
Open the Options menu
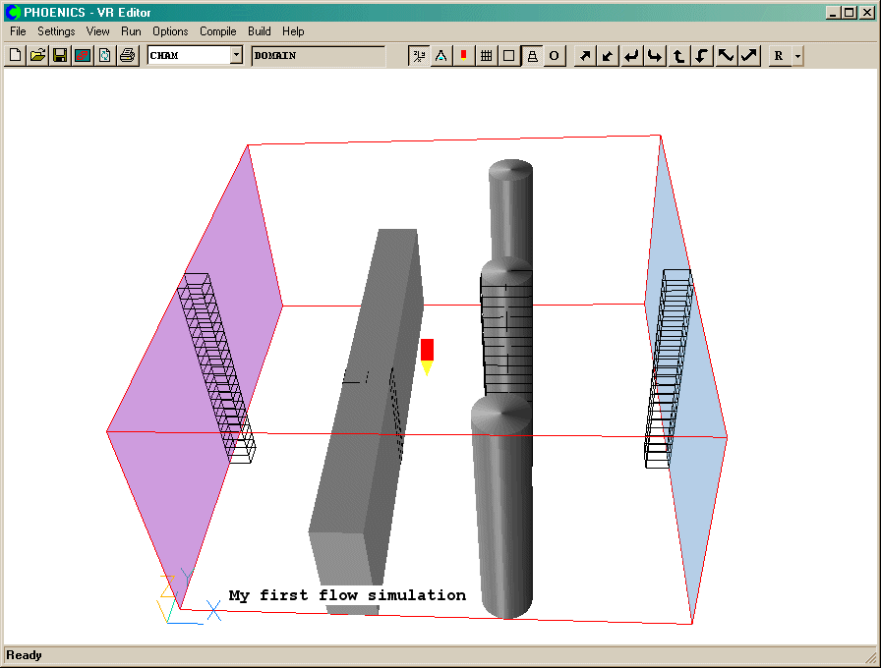point(170,31)
